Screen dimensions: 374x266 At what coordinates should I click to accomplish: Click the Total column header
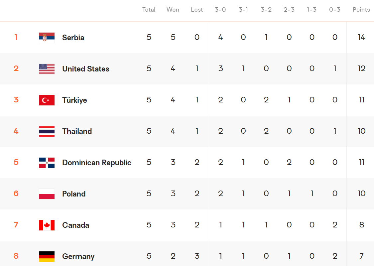pos(149,10)
